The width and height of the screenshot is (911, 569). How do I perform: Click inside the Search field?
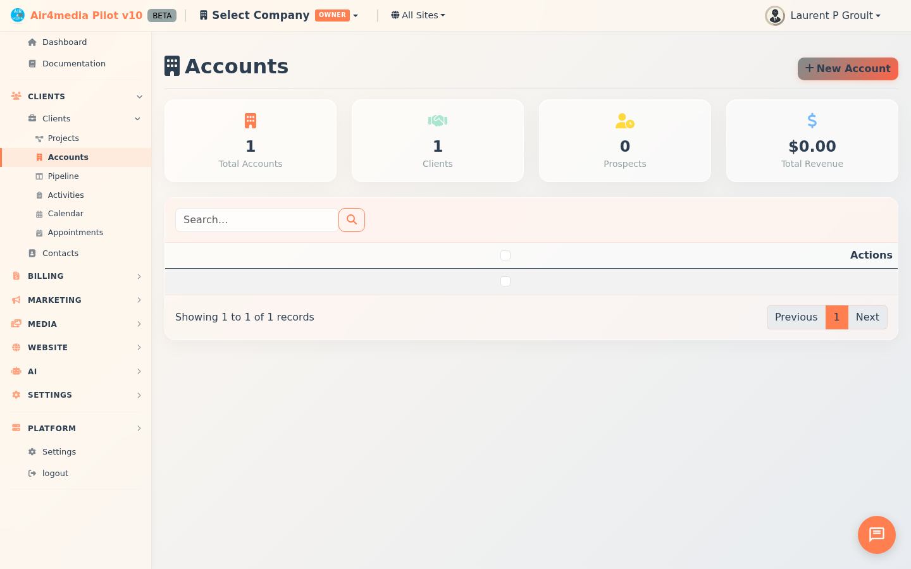pyautogui.click(x=256, y=219)
